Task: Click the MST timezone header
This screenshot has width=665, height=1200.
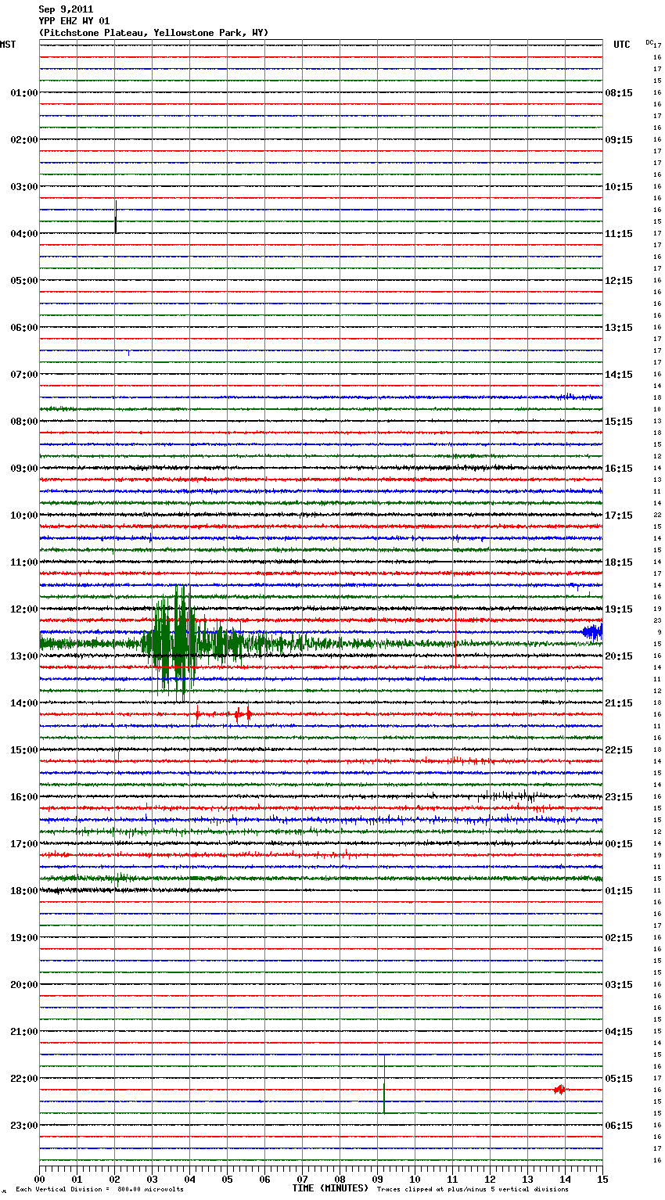Action: click(x=8, y=45)
